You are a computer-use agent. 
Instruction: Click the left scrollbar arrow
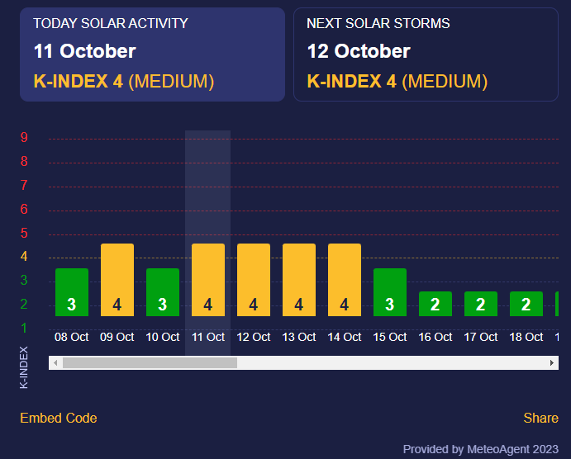[x=55, y=362]
